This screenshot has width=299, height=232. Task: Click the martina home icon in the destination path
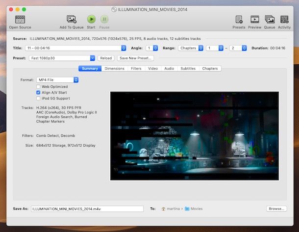pos(163,209)
